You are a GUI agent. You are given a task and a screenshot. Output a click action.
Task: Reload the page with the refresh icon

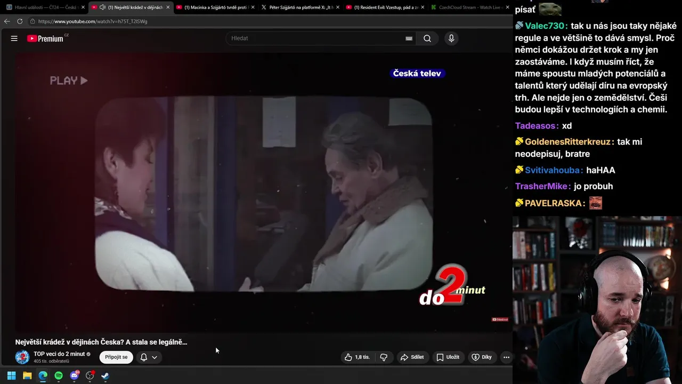(20, 21)
